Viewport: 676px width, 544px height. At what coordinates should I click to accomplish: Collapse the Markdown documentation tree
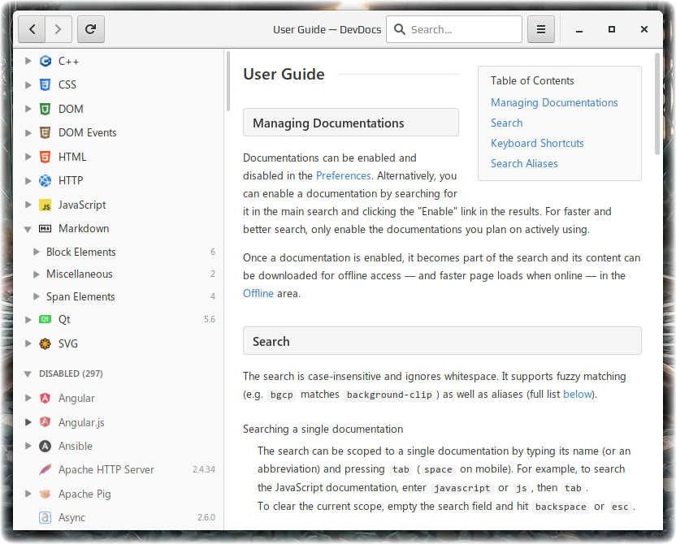[28, 229]
